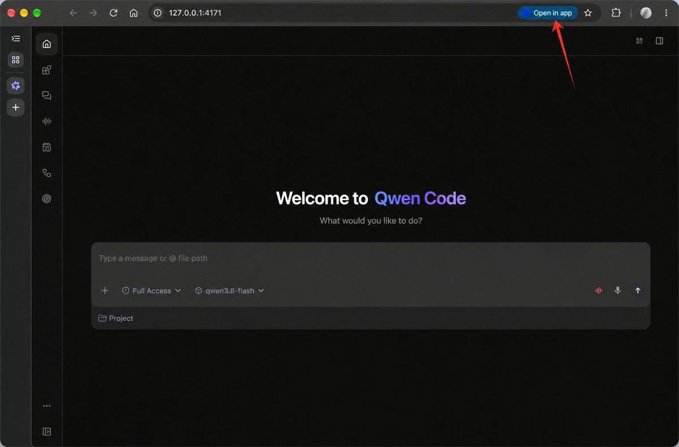The image size is (679, 447).
Task: Open the workflow nodes sidebar icon
Action: pyautogui.click(x=46, y=173)
